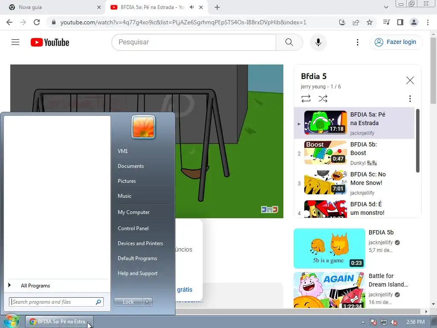This screenshot has height=328, width=437.
Task: Open Default Programs in Start menu
Action: pos(137,258)
